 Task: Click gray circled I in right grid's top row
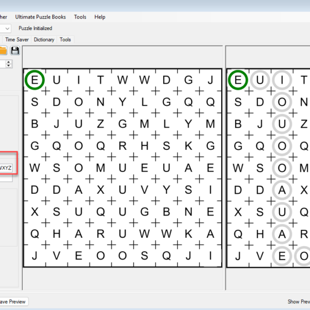pyautogui.click(x=282, y=80)
